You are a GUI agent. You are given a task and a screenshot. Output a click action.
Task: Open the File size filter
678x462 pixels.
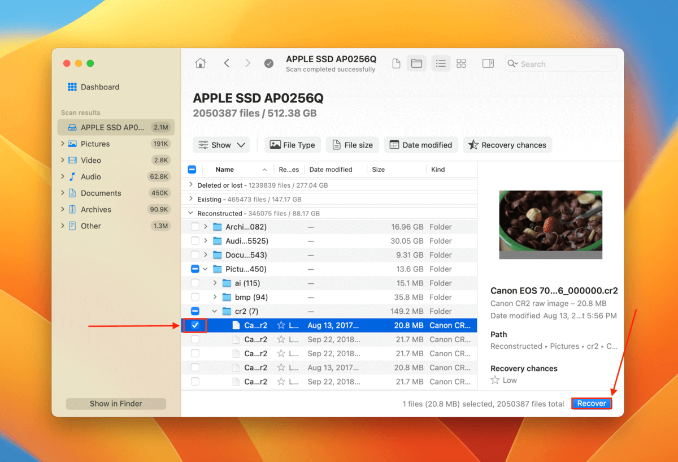[353, 145]
